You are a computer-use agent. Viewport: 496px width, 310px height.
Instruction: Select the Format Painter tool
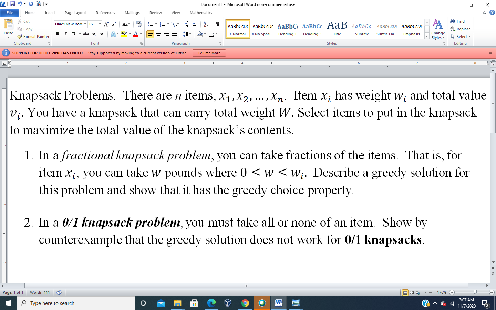coord(33,36)
